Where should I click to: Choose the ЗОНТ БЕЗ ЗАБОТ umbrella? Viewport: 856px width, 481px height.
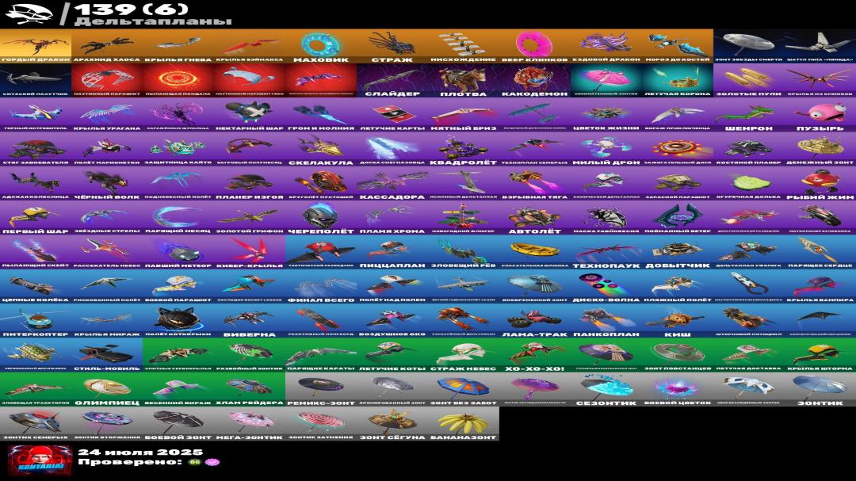pos(464,389)
